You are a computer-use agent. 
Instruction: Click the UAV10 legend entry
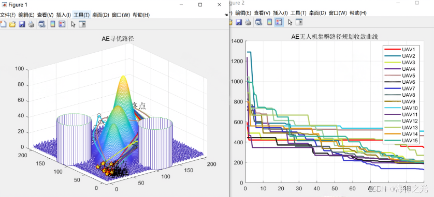(401, 108)
